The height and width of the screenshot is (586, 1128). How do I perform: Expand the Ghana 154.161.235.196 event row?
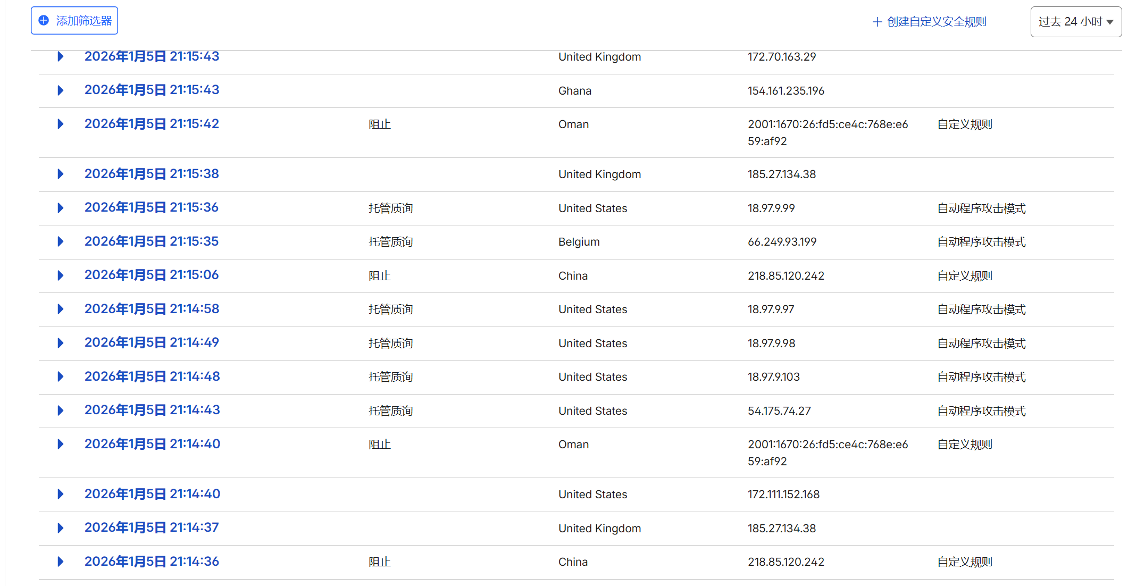(x=61, y=90)
